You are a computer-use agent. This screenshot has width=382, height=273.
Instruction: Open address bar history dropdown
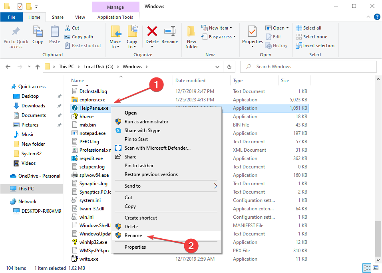(x=217, y=67)
